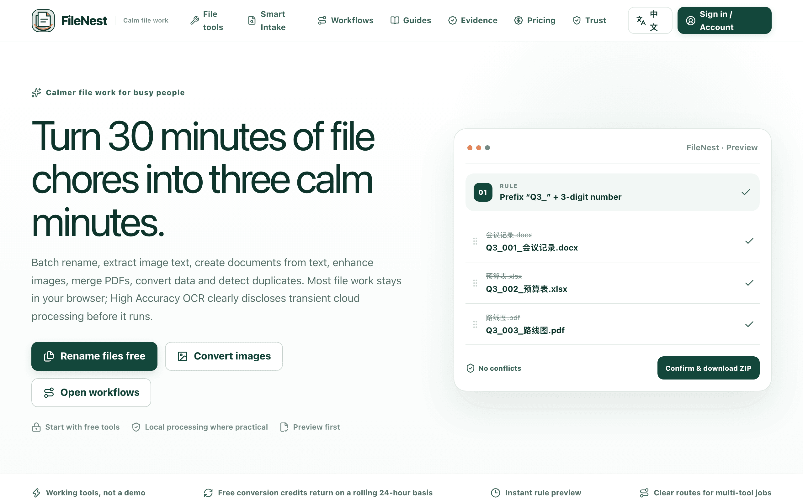The height and width of the screenshot is (501, 803).
Task: Open the Trust nav link
Action: 589,21
